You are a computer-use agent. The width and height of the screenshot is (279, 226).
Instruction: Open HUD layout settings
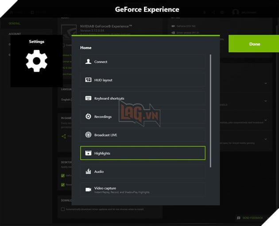[143, 80]
